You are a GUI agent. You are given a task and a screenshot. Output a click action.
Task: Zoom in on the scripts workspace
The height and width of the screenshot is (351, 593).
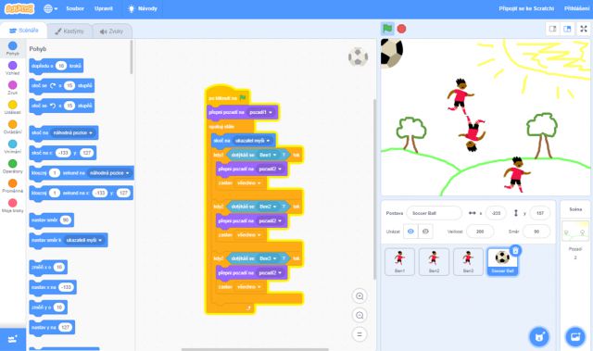[x=360, y=295]
